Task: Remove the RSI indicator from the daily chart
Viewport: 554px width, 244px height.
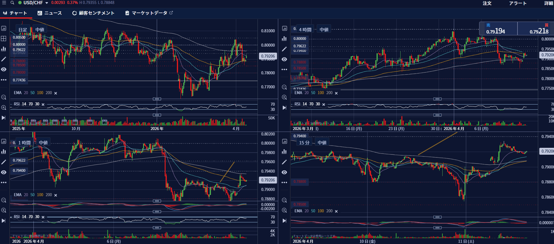Action: point(43,104)
